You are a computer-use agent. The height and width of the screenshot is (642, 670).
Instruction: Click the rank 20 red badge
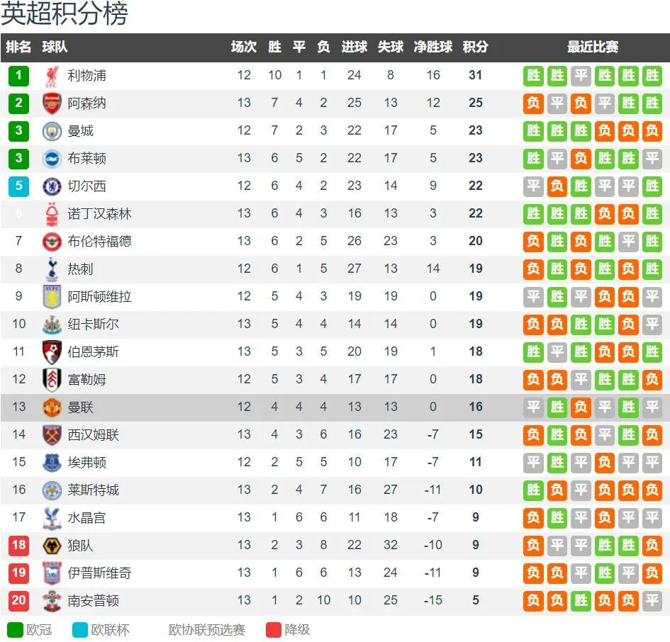[19, 600]
